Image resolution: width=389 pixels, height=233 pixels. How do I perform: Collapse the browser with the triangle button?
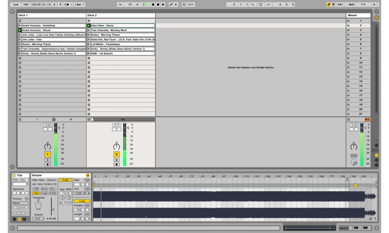pos(13,12)
